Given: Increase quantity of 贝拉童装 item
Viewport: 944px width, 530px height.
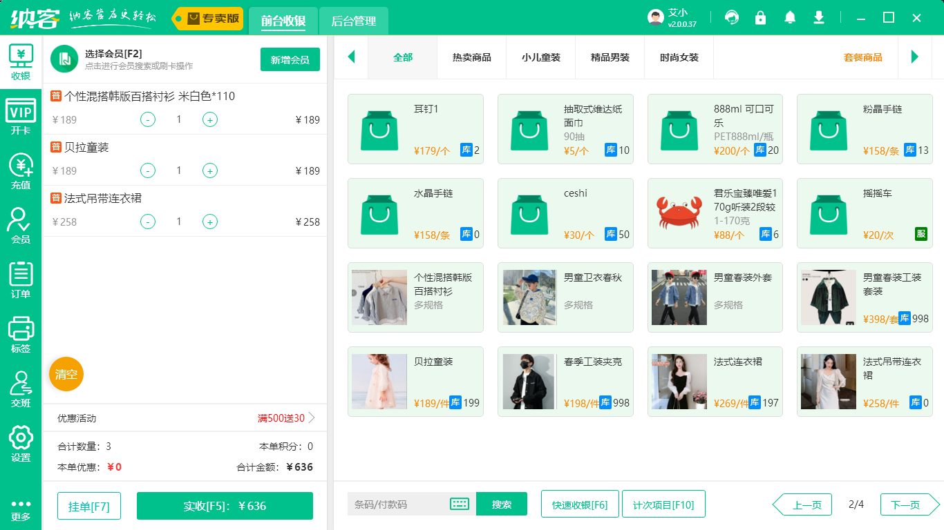Looking at the screenshot, I should 209,170.
